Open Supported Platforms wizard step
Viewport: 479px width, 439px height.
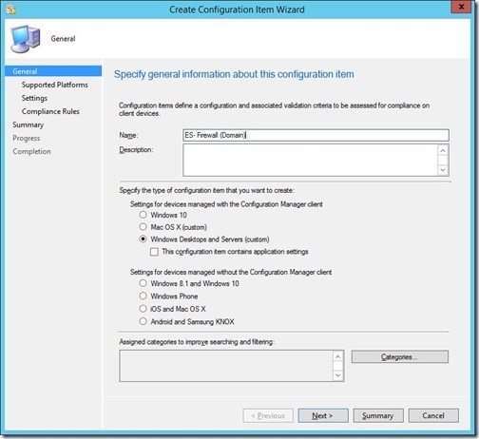click(x=55, y=85)
